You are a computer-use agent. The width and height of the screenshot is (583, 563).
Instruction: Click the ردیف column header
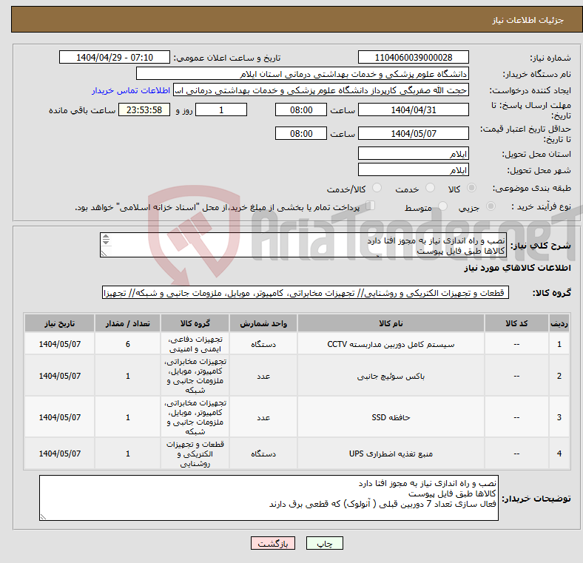tap(559, 323)
